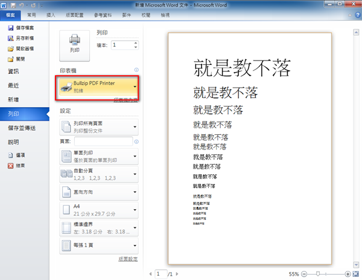Image resolution: width=362 pixels, height=280 pixels.
Task: Open 列印所有頁面 dropdown
Action: pos(99,127)
